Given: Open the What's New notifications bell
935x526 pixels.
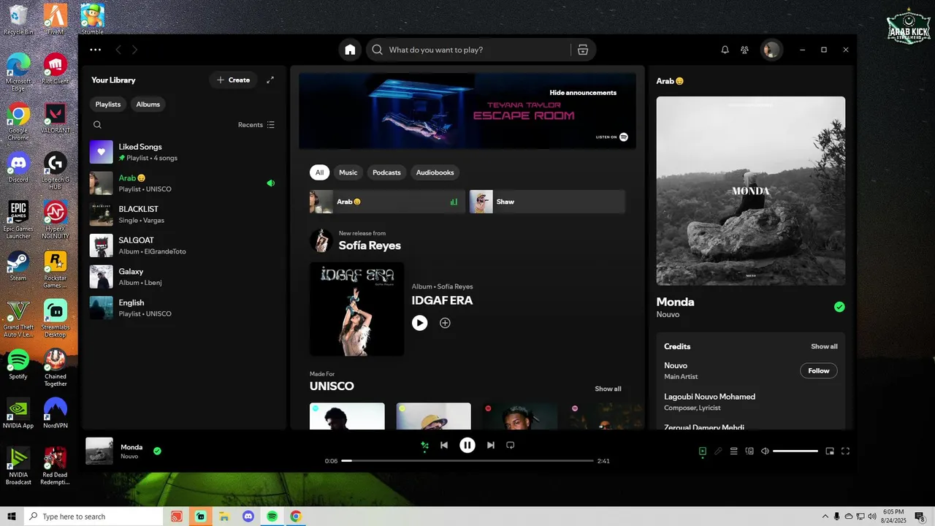Looking at the screenshot, I should pos(725,50).
